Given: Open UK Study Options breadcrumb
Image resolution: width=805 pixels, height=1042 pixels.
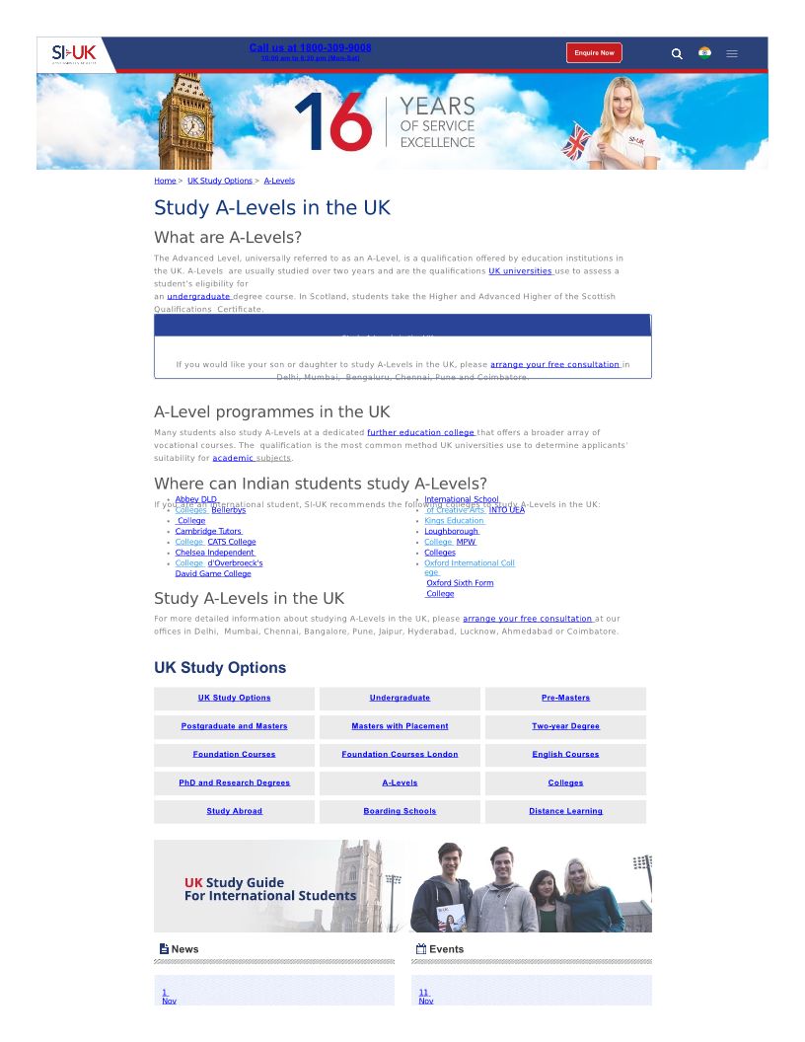Looking at the screenshot, I should [220, 181].
